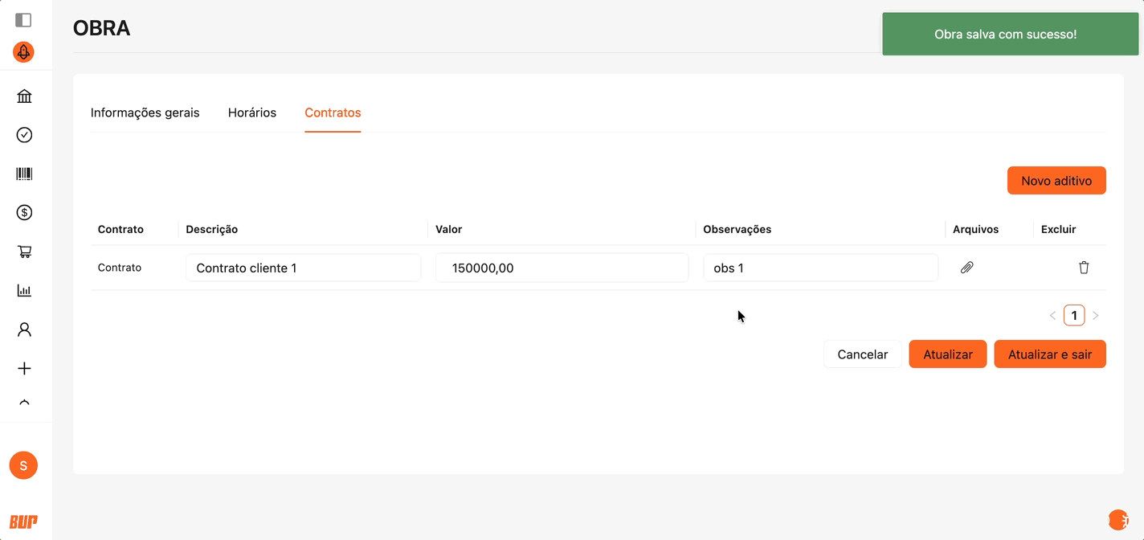Click the orange rocket logo icon
Viewport: 1144px width, 540px height.
(23, 53)
